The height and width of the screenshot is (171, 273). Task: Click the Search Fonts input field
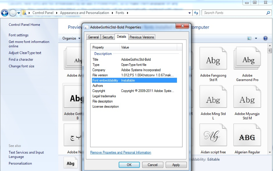233,13
